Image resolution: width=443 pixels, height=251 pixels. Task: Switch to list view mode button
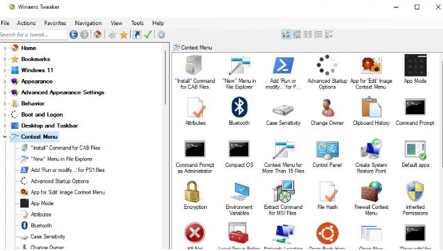coord(318,35)
